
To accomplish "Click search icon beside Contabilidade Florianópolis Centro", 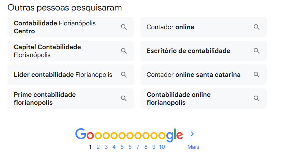I will point(124,27).
